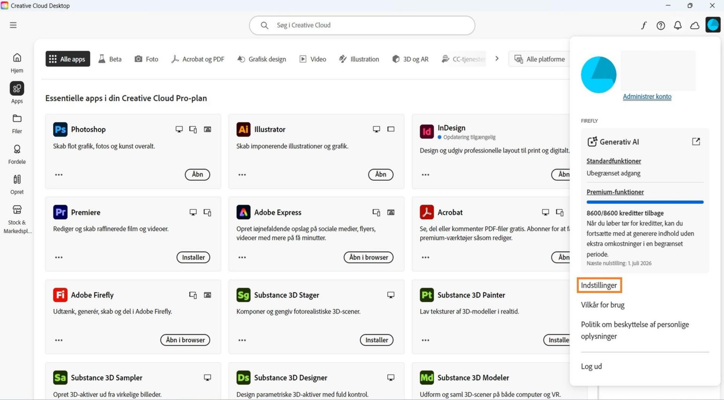Viewport: 724px width, 400px height.
Task: Open more options for Substance 3D Stager
Action: pyautogui.click(x=242, y=340)
